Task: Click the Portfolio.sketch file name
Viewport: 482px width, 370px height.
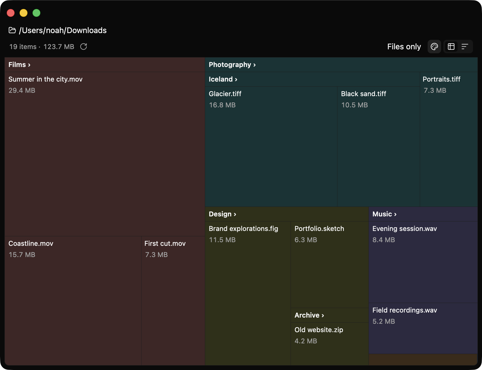Action: pyautogui.click(x=319, y=229)
